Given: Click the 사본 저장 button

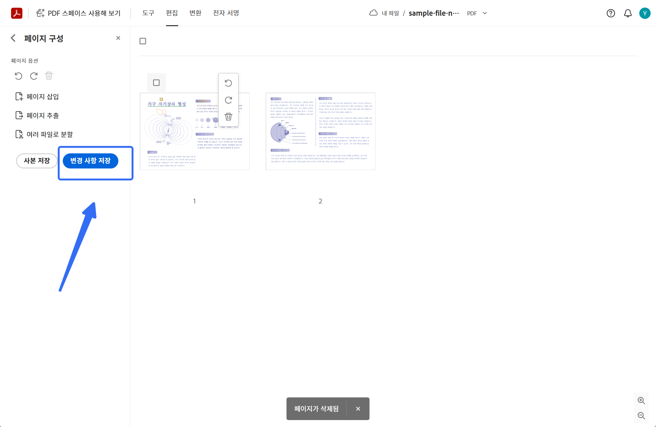Looking at the screenshot, I should pyautogui.click(x=37, y=161).
